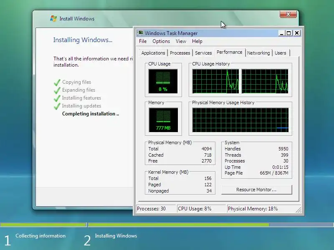Click the resize grip of Task Manager

pyautogui.click(x=299, y=210)
